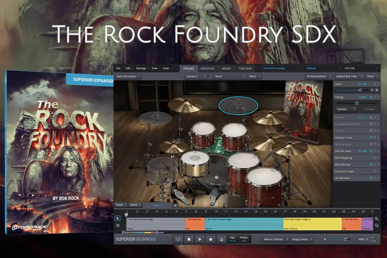Solo the cymbal with the S button

coord(372,90)
